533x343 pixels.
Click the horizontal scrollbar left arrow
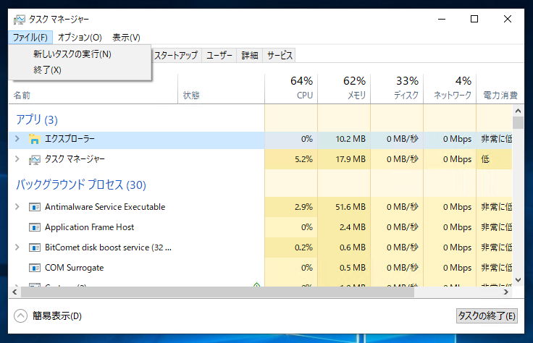[14, 292]
